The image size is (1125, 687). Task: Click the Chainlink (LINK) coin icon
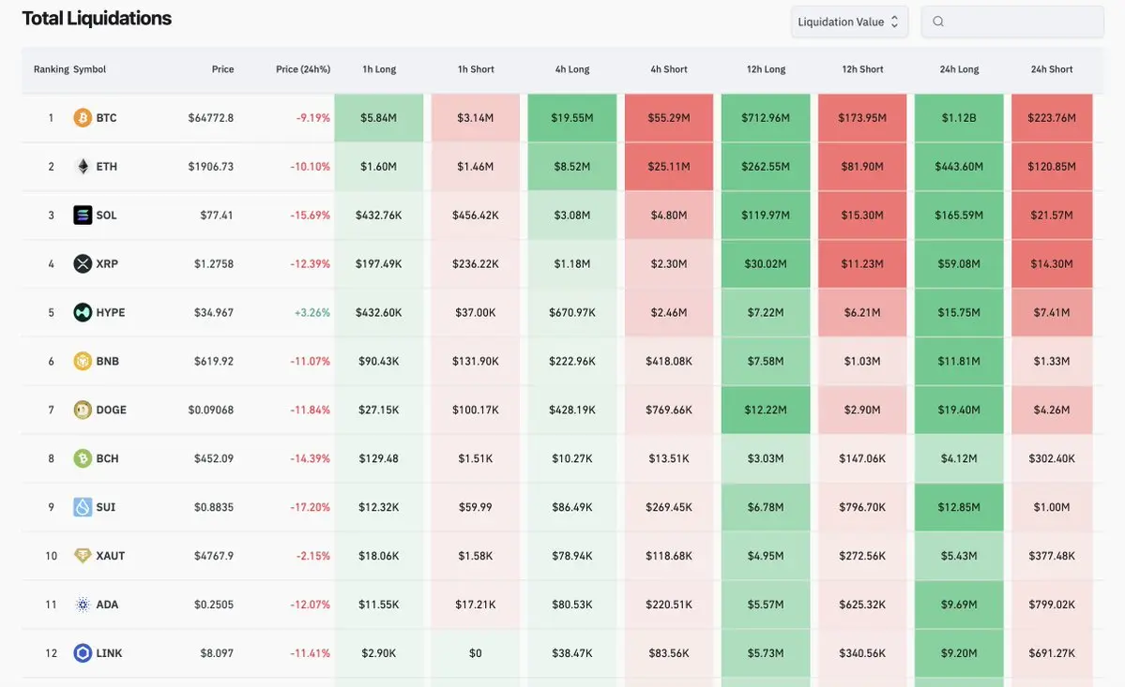point(83,653)
